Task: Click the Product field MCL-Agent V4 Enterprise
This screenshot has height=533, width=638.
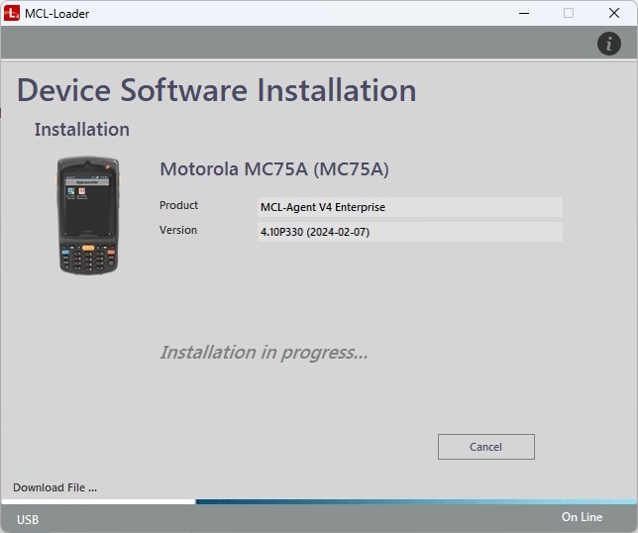Action: pos(410,207)
